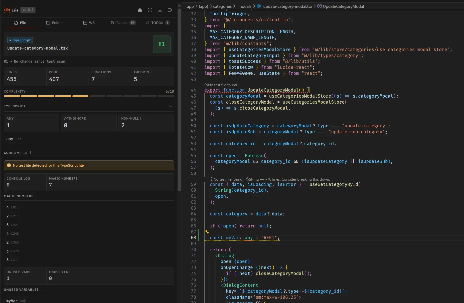Viewport: 464px width, 303px height.
Task: Open the TODOs tab
Action: [x=158, y=23]
